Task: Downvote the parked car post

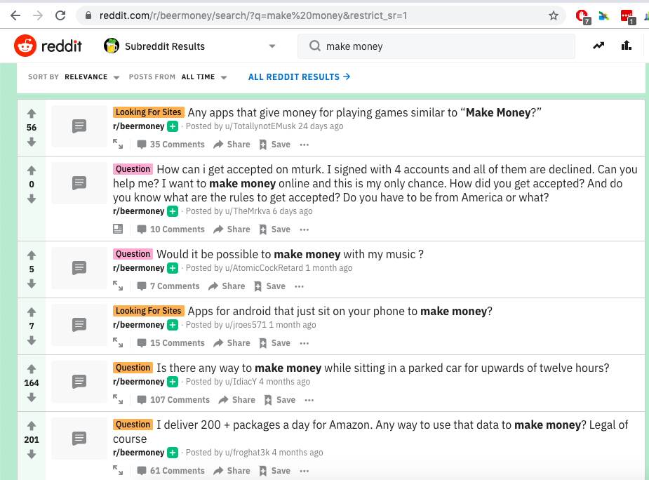Action: [32, 398]
